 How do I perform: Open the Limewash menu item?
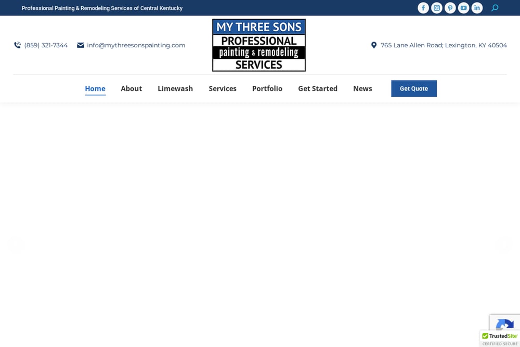(175, 88)
